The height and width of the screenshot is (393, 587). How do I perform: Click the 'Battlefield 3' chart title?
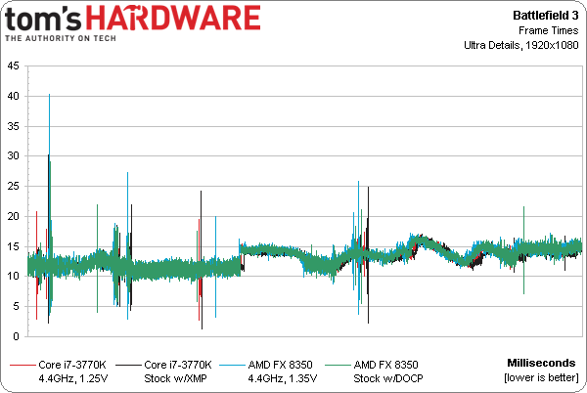(546, 16)
